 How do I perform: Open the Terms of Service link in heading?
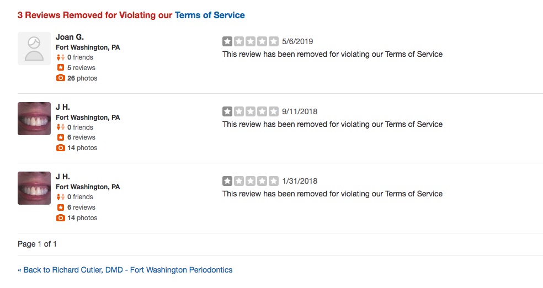[210, 15]
